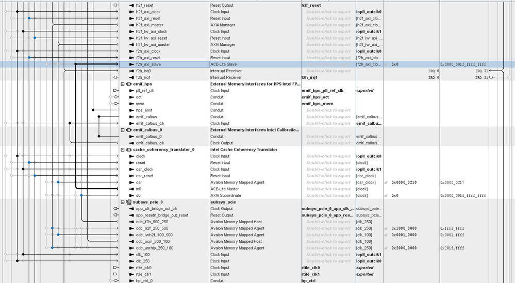The height and width of the screenshot is (283, 515).
Task: Click the cache_coherency_translator_0 chip icon
Action: pyautogui.click(x=128, y=149)
